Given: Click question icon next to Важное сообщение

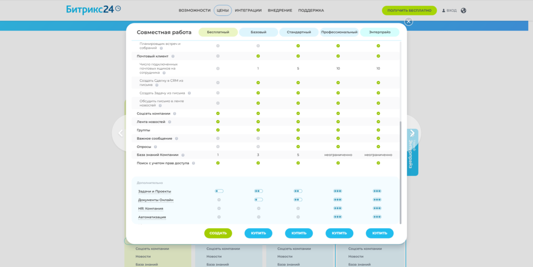Looking at the screenshot, I should pyautogui.click(x=176, y=138).
